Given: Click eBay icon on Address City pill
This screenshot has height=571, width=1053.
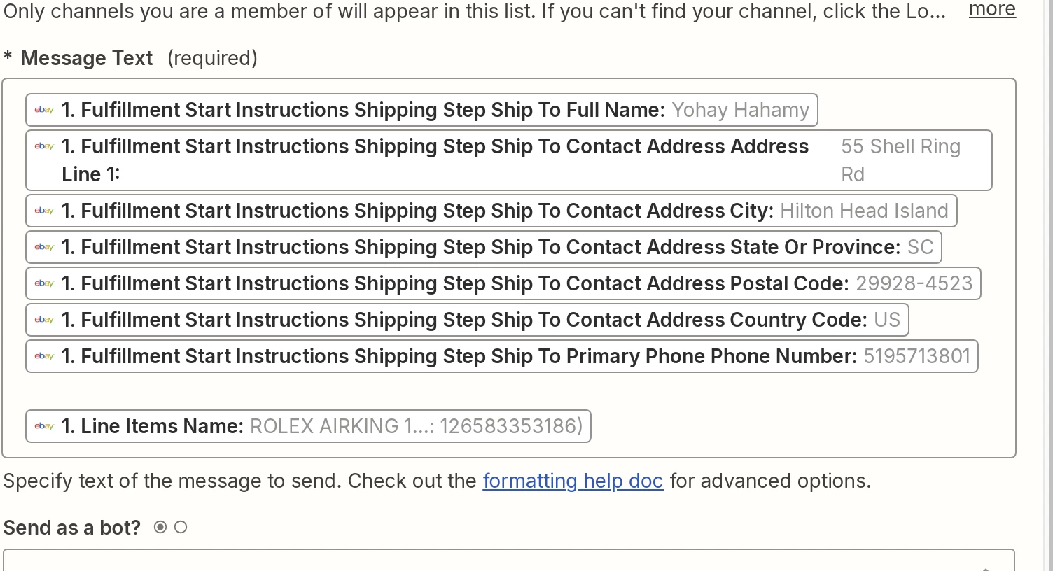Looking at the screenshot, I should (x=44, y=211).
